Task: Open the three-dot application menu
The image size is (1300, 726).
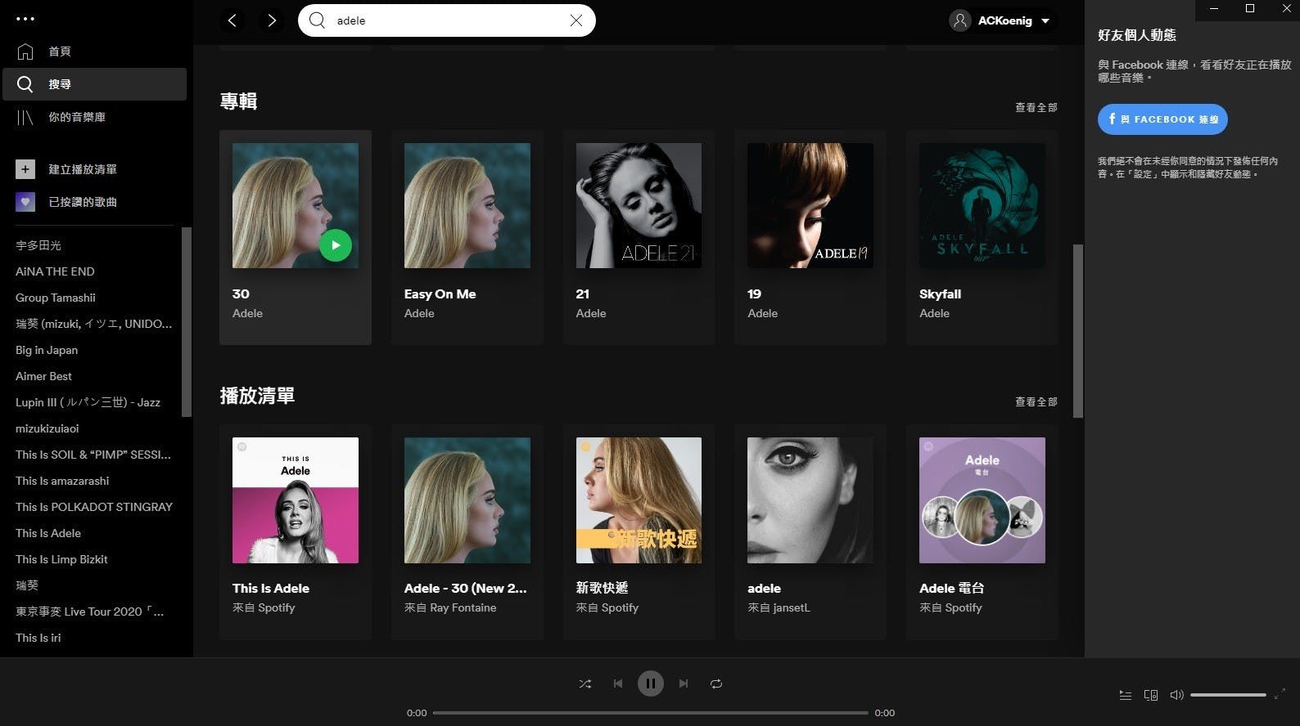Action: click(x=25, y=18)
